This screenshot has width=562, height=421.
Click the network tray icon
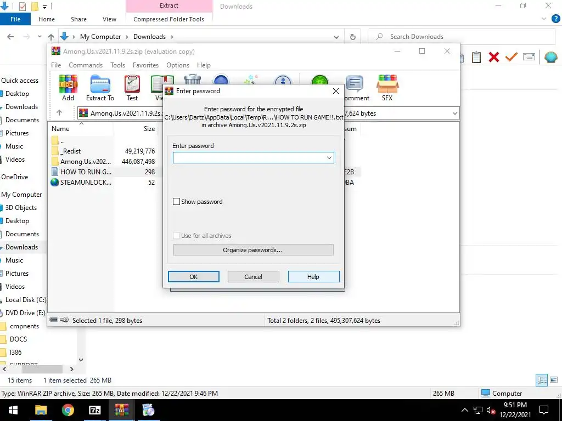coord(478,410)
